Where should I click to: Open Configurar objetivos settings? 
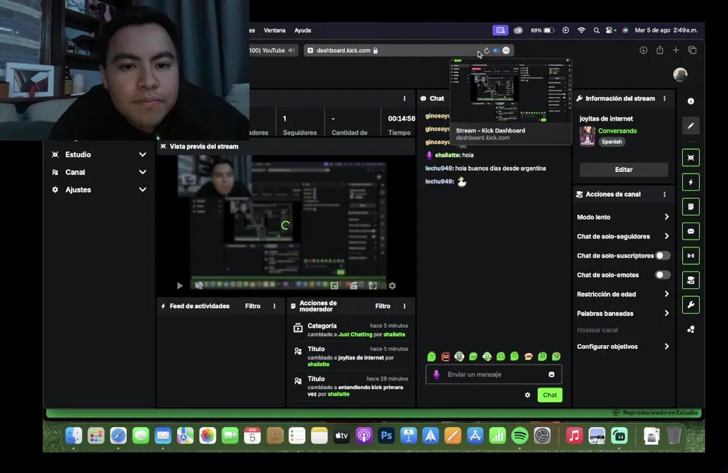coord(622,346)
